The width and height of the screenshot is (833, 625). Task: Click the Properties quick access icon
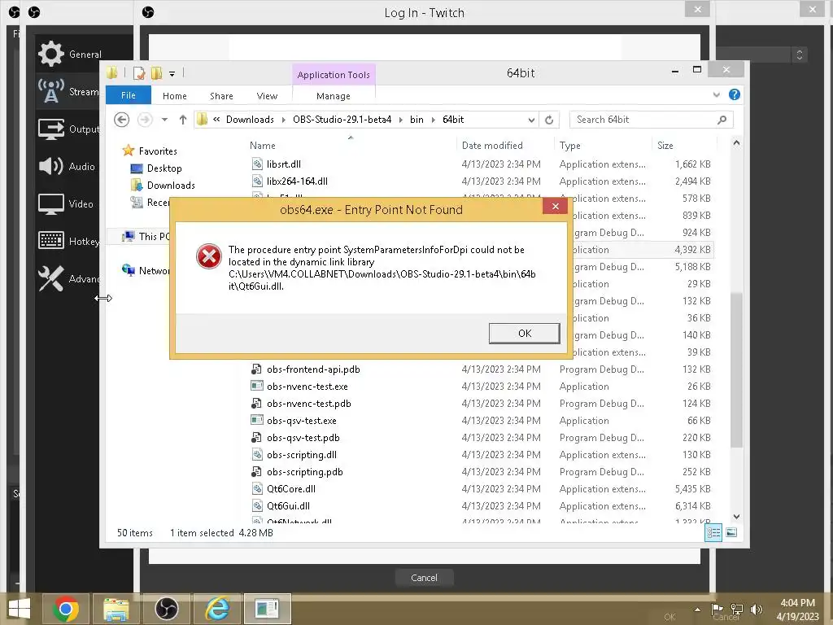tap(139, 73)
